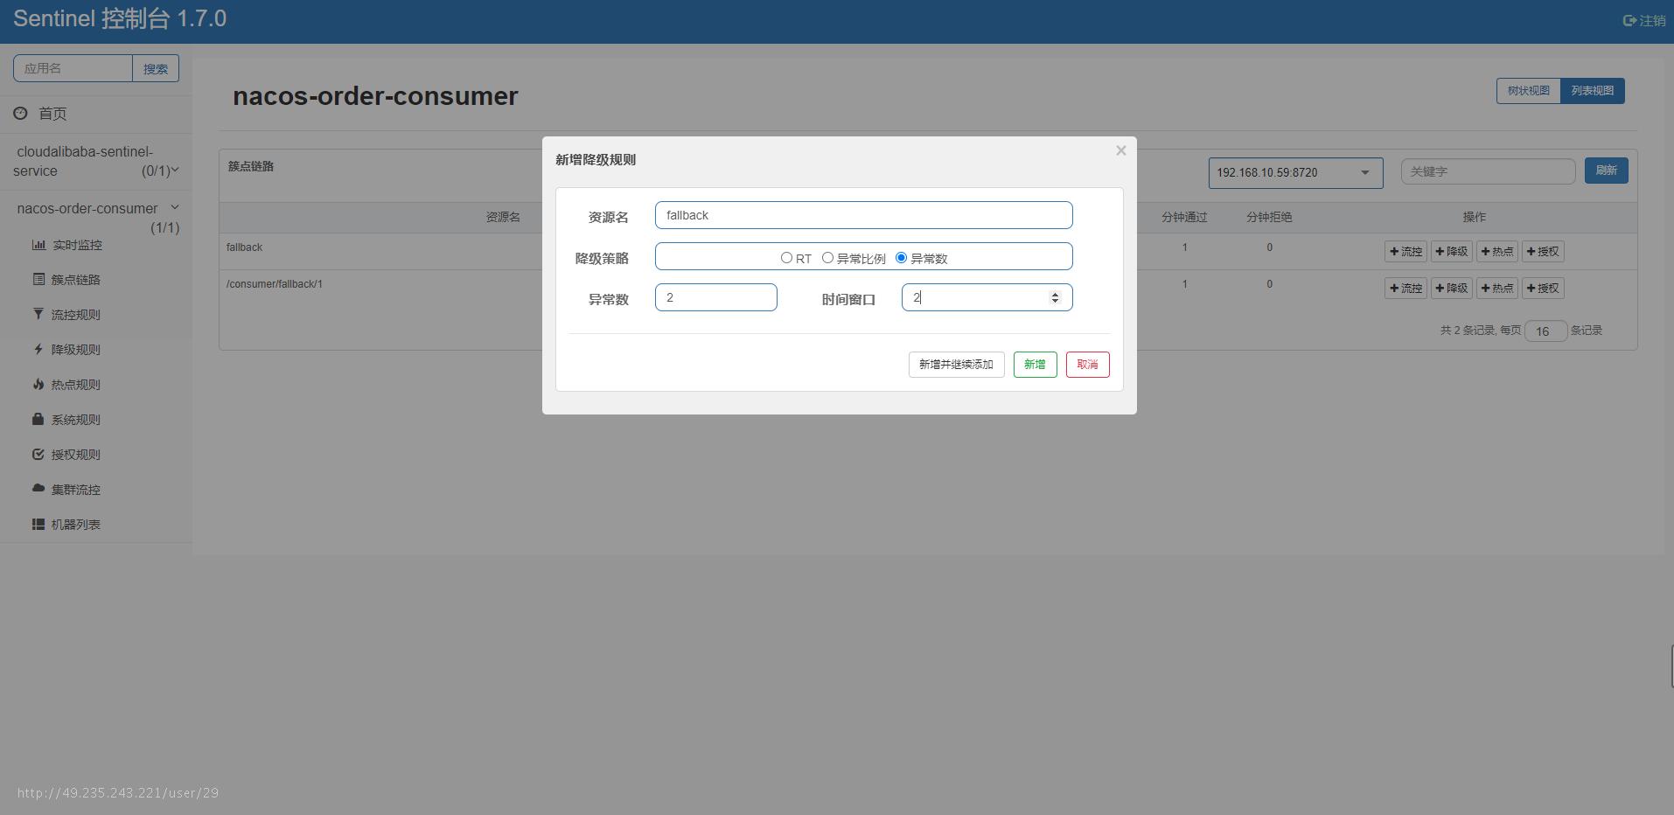The image size is (1674, 815).
Task: Open 簇点链路 in the sidebar
Action: (75, 280)
